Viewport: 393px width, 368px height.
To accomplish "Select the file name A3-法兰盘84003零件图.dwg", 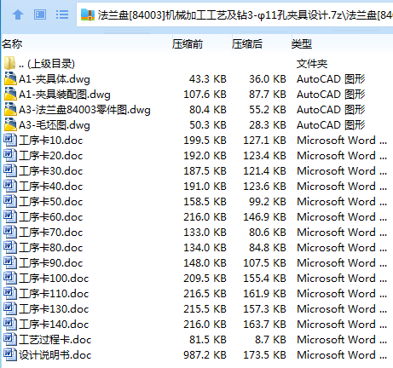I will pos(84,110).
